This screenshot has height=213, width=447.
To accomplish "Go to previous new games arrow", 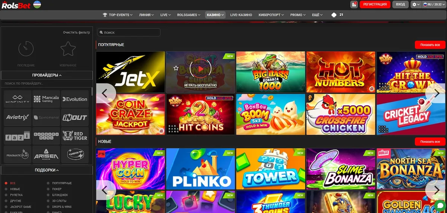I will 105,190.
